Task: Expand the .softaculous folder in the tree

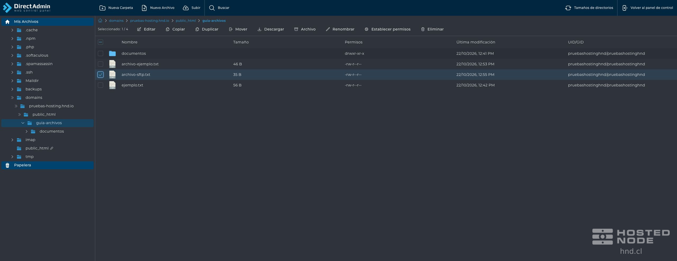Action: [x=13, y=55]
